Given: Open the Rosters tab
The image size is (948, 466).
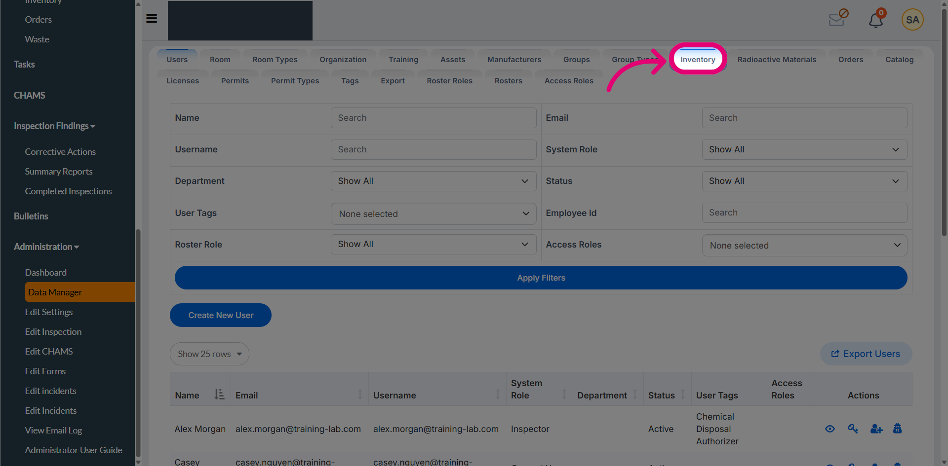Looking at the screenshot, I should [509, 80].
